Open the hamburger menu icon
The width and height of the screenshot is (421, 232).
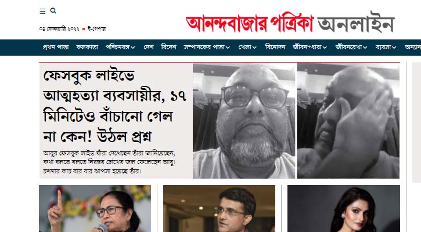[x=42, y=11]
